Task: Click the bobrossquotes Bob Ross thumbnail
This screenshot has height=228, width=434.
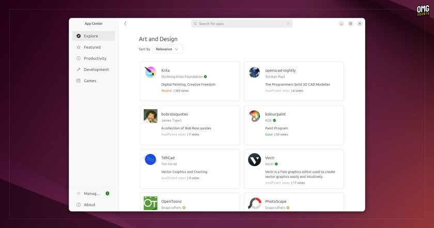Action: (150, 116)
